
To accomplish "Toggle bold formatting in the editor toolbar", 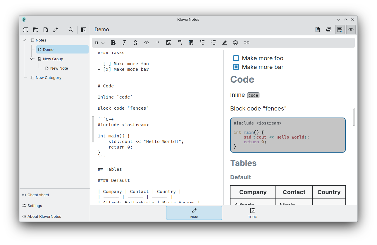I will pos(113,43).
